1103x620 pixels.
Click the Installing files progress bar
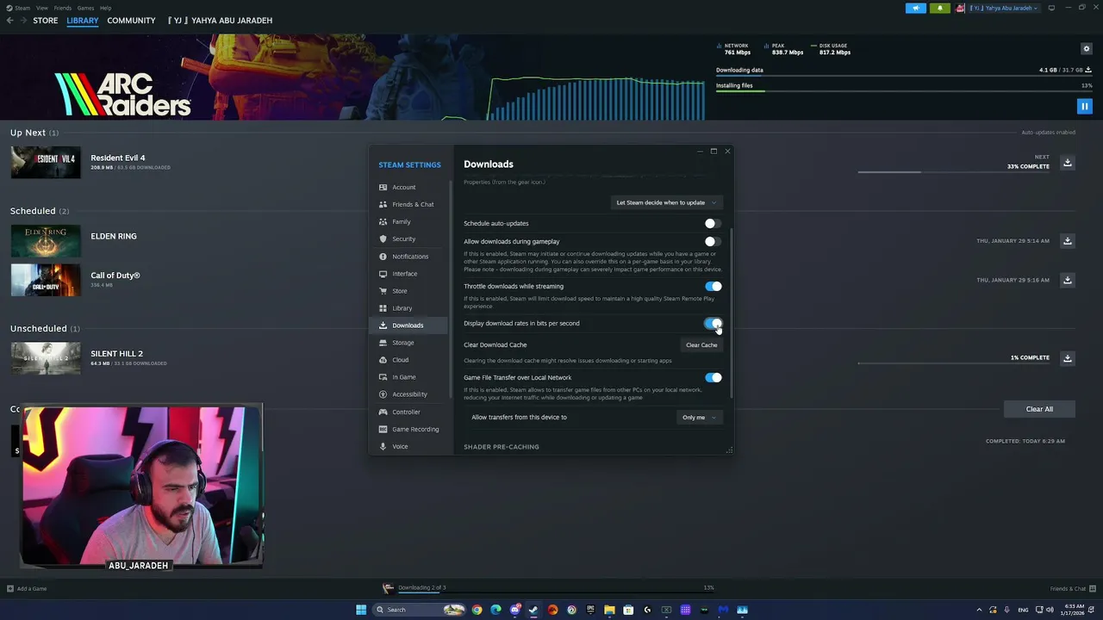tap(904, 91)
